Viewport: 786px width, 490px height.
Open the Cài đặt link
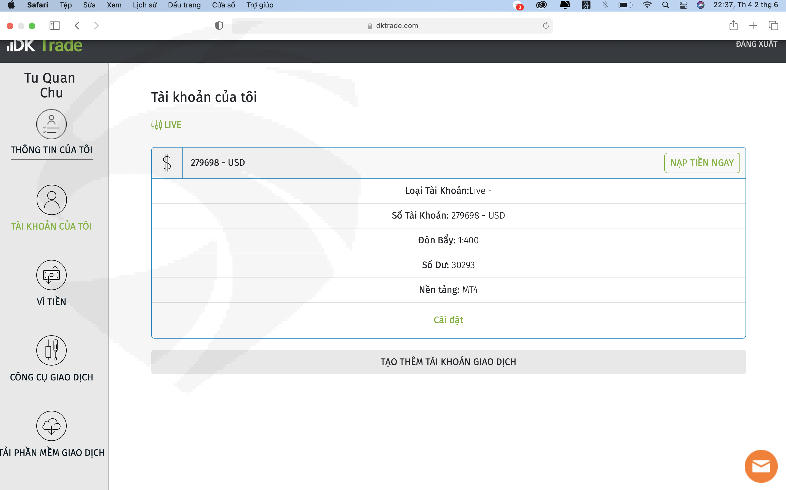pos(448,320)
